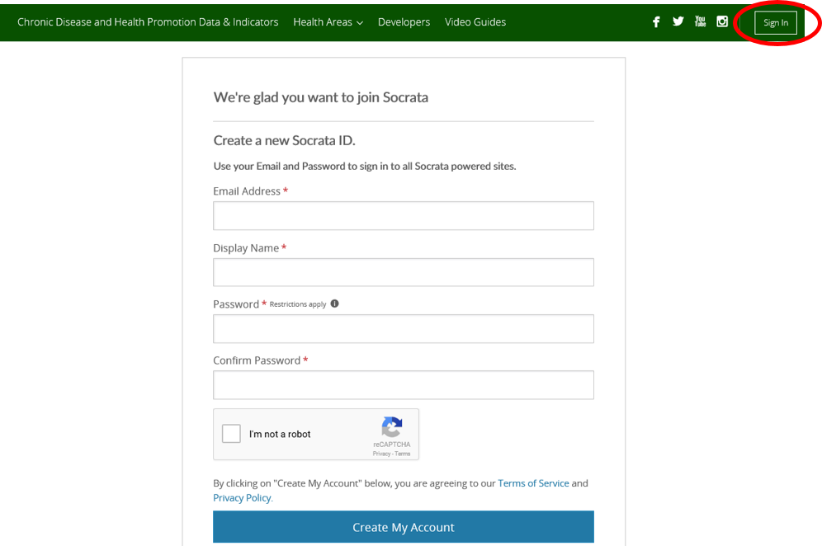This screenshot has height=546, width=822.
Task: Open the Twitter social icon
Action: (x=678, y=21)
